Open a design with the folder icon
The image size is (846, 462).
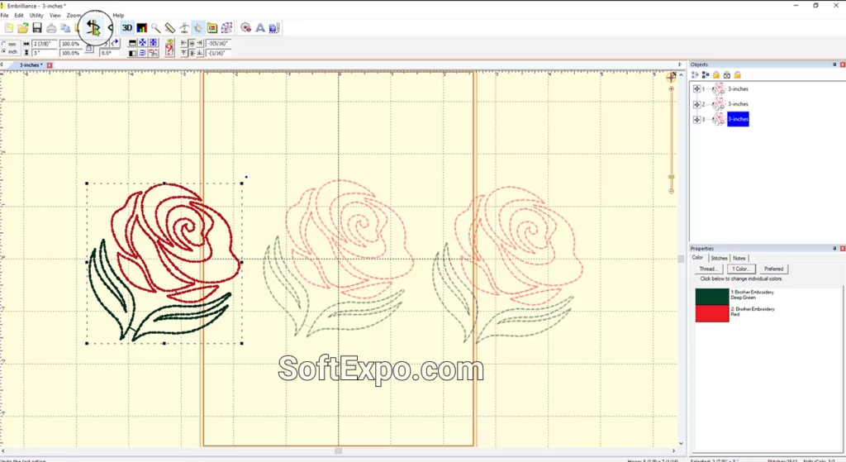pyautogui.click(x=23, y=28)
